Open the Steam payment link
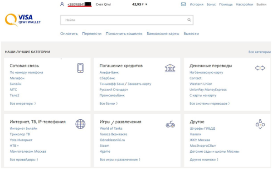This screenshot has height=169, width=272. [105, 146]
